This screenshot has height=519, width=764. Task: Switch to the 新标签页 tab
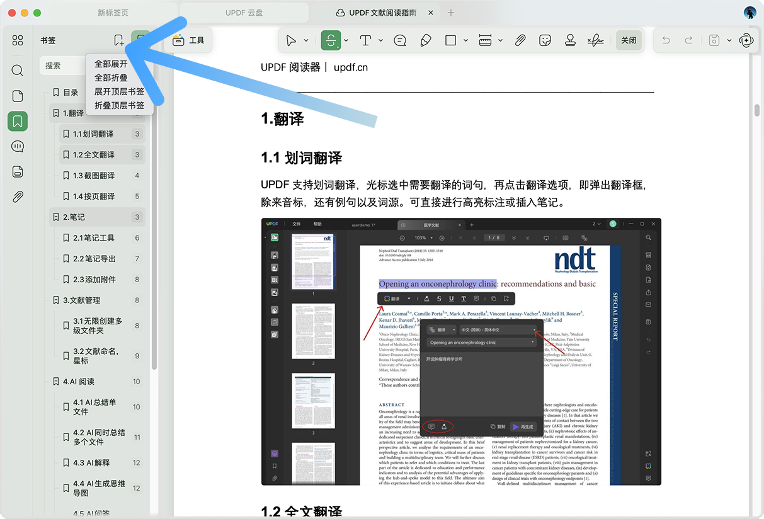coord(113,13)
